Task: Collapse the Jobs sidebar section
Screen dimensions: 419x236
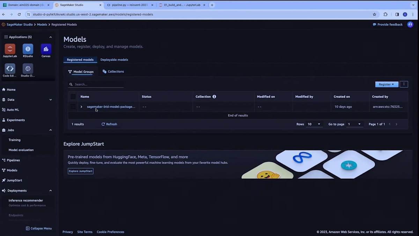Action: pyautogui.click(x=50, y=130)
